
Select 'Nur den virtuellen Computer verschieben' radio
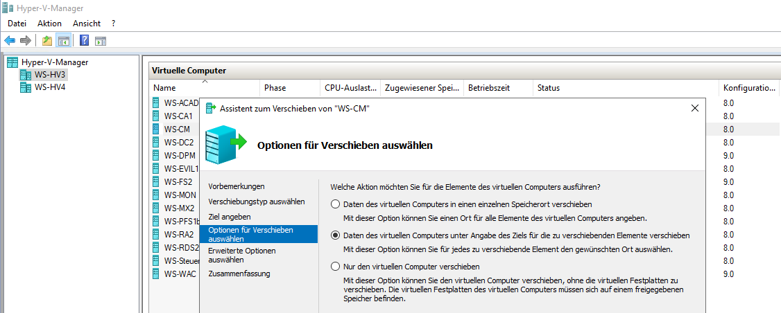(336, 267)
